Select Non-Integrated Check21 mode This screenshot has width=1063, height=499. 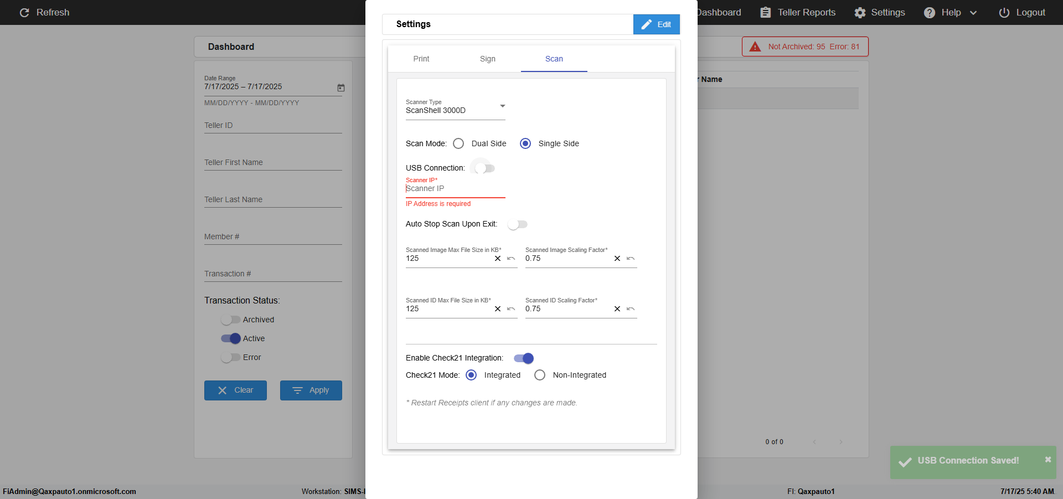coord(540,375)
